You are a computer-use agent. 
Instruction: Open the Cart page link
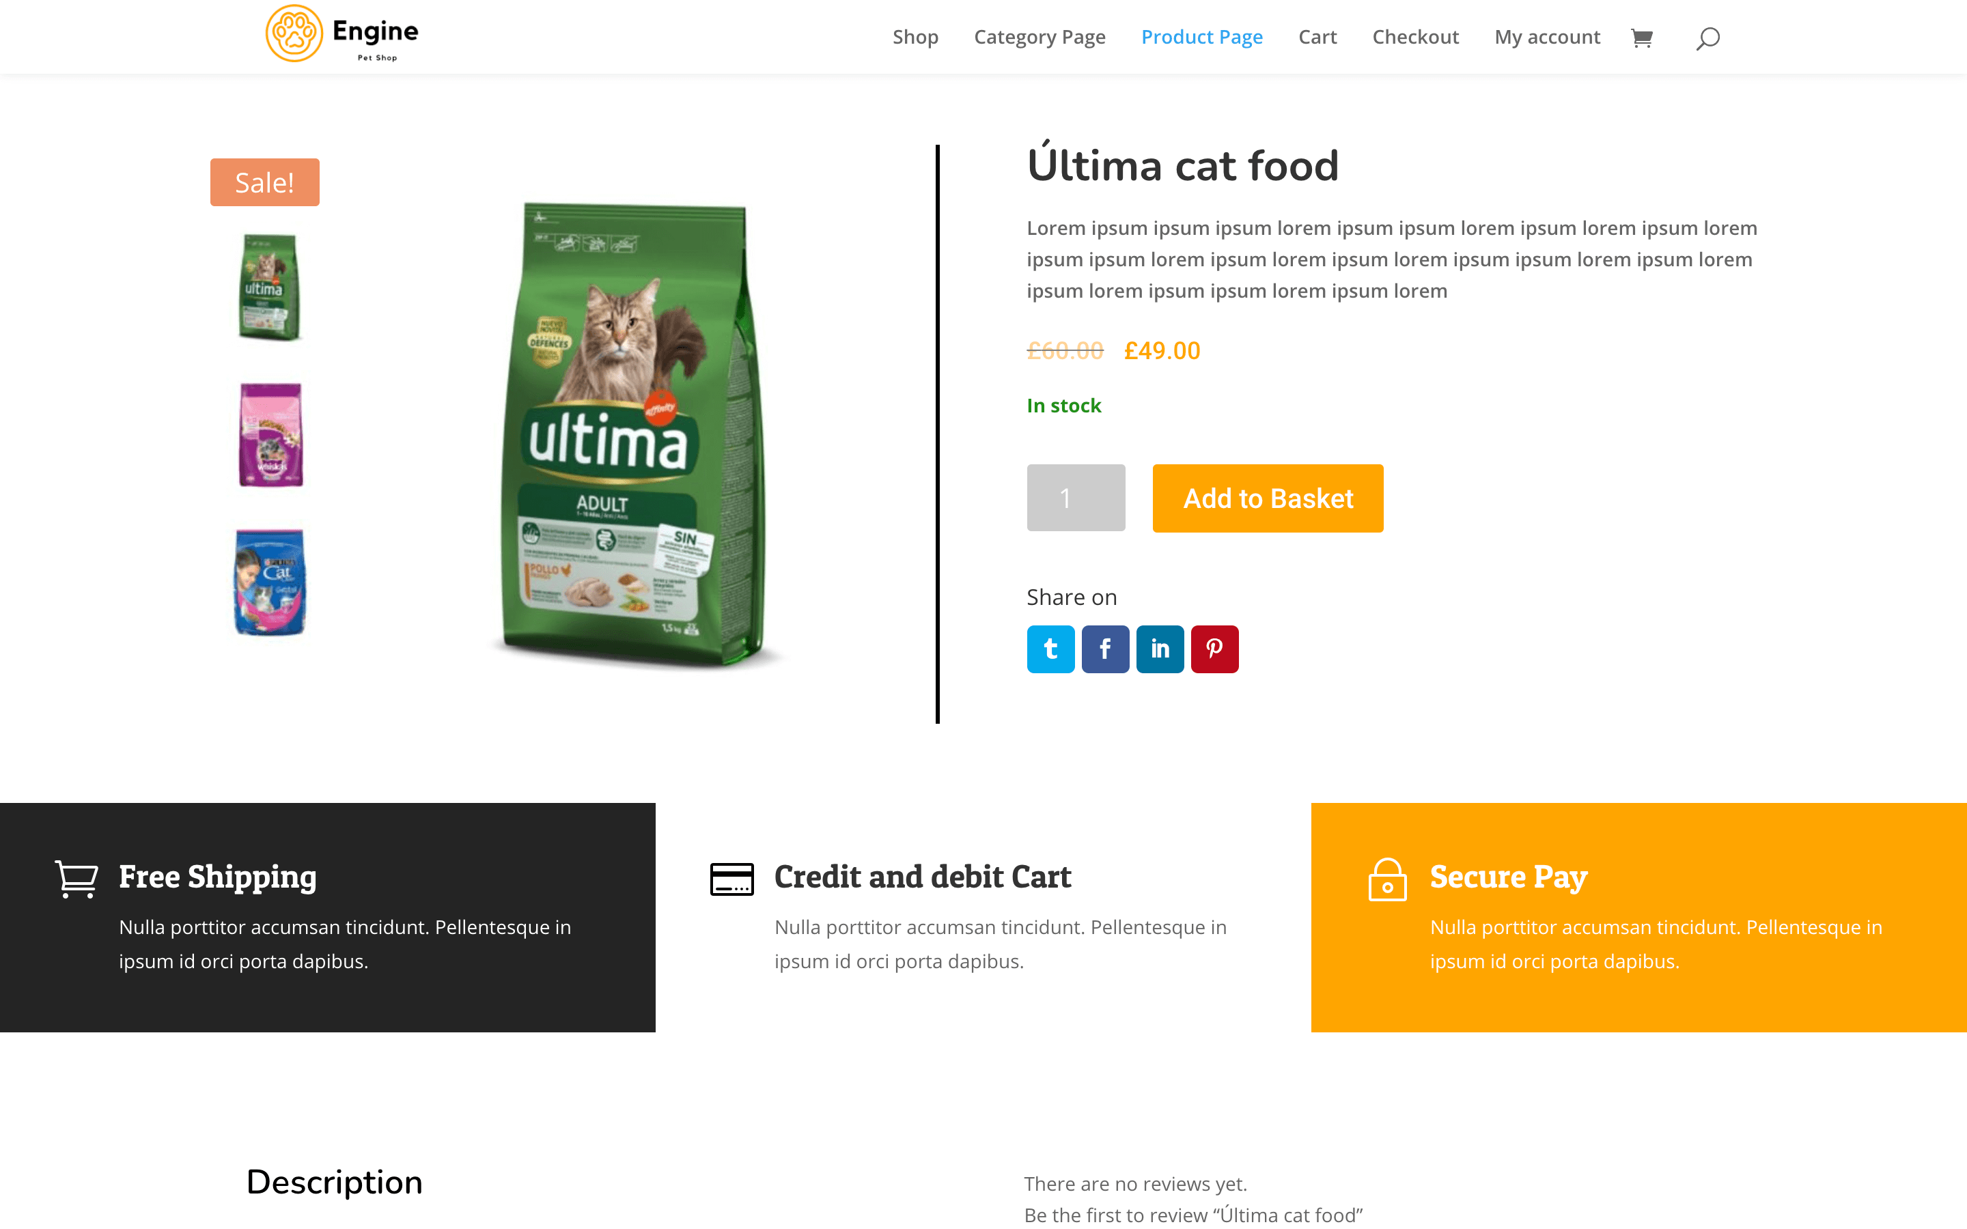coord(1317,37)
